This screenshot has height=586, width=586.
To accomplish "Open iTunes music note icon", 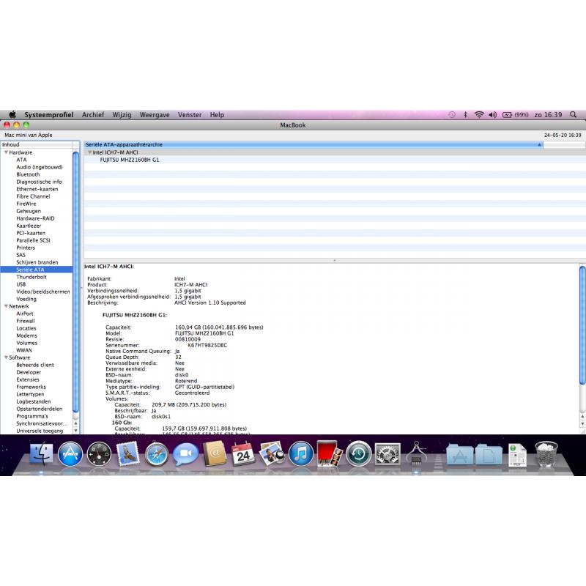I will (x=301, y=453).
